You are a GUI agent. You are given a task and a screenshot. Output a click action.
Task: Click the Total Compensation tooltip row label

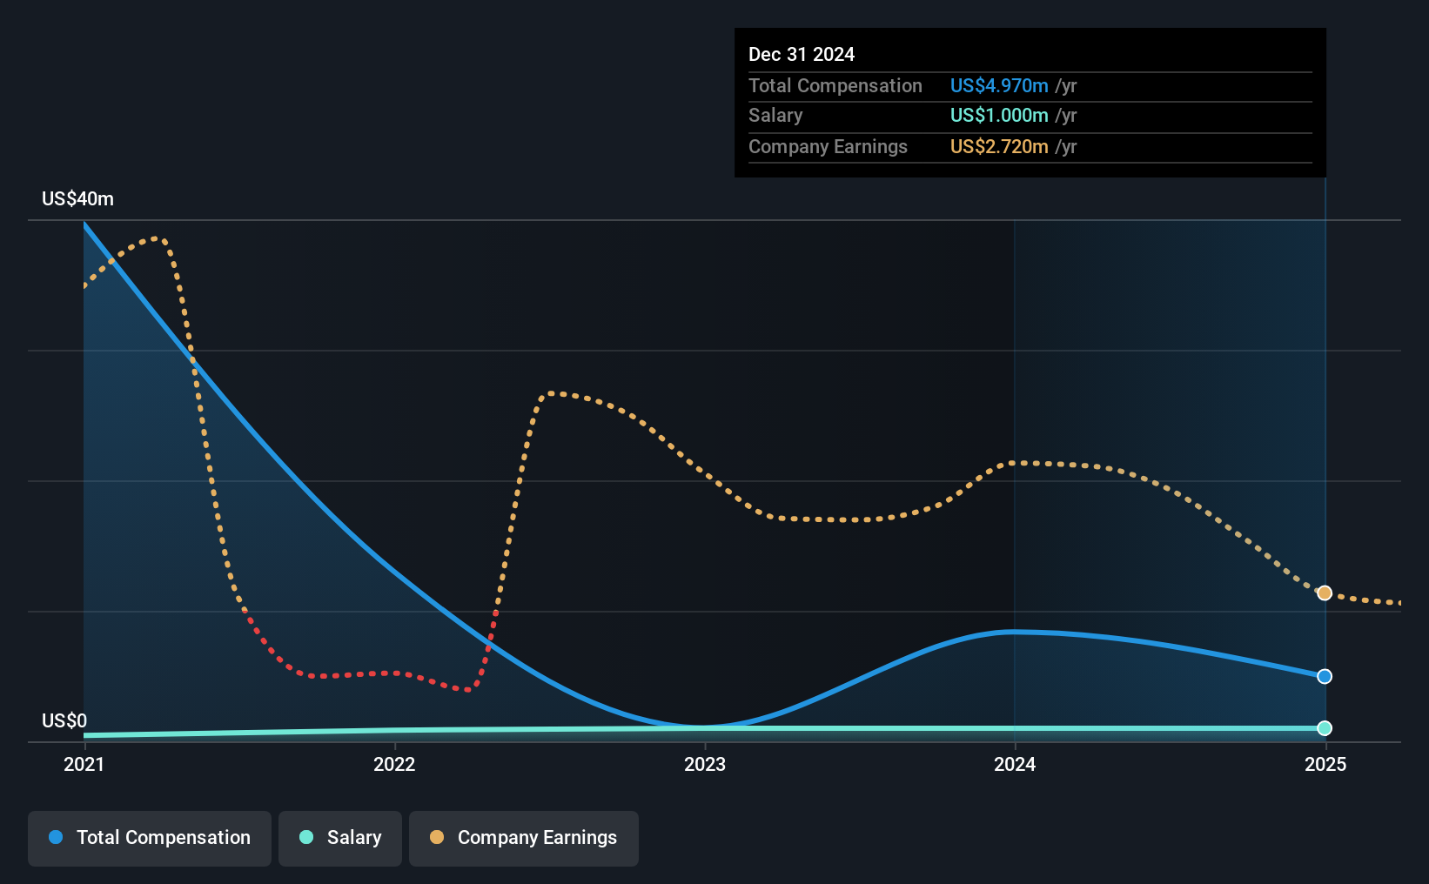(835, 85)
